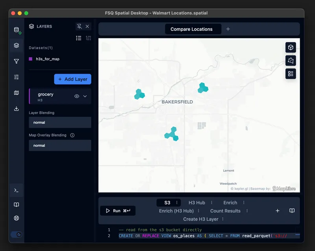315x251 pixels.
Task: Open the help lifebuoy sidebar icon
Action: click(17, 218)
